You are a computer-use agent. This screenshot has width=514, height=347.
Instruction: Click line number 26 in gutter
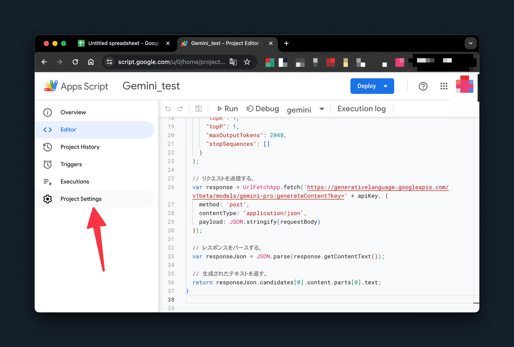pos(171,187)
